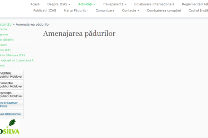The height and width of the screenshot is (138, 208).
Task: Expand the Transparență dropdown menu
Action: click(x=115, y=4)
